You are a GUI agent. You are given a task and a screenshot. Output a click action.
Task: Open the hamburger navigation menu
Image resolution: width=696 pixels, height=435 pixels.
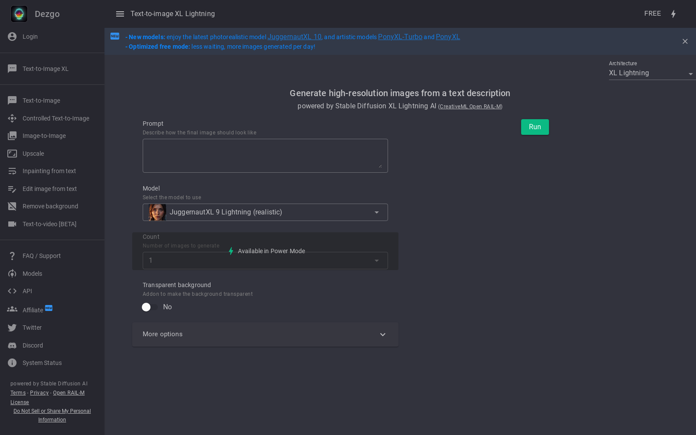[x=120, y=14]
